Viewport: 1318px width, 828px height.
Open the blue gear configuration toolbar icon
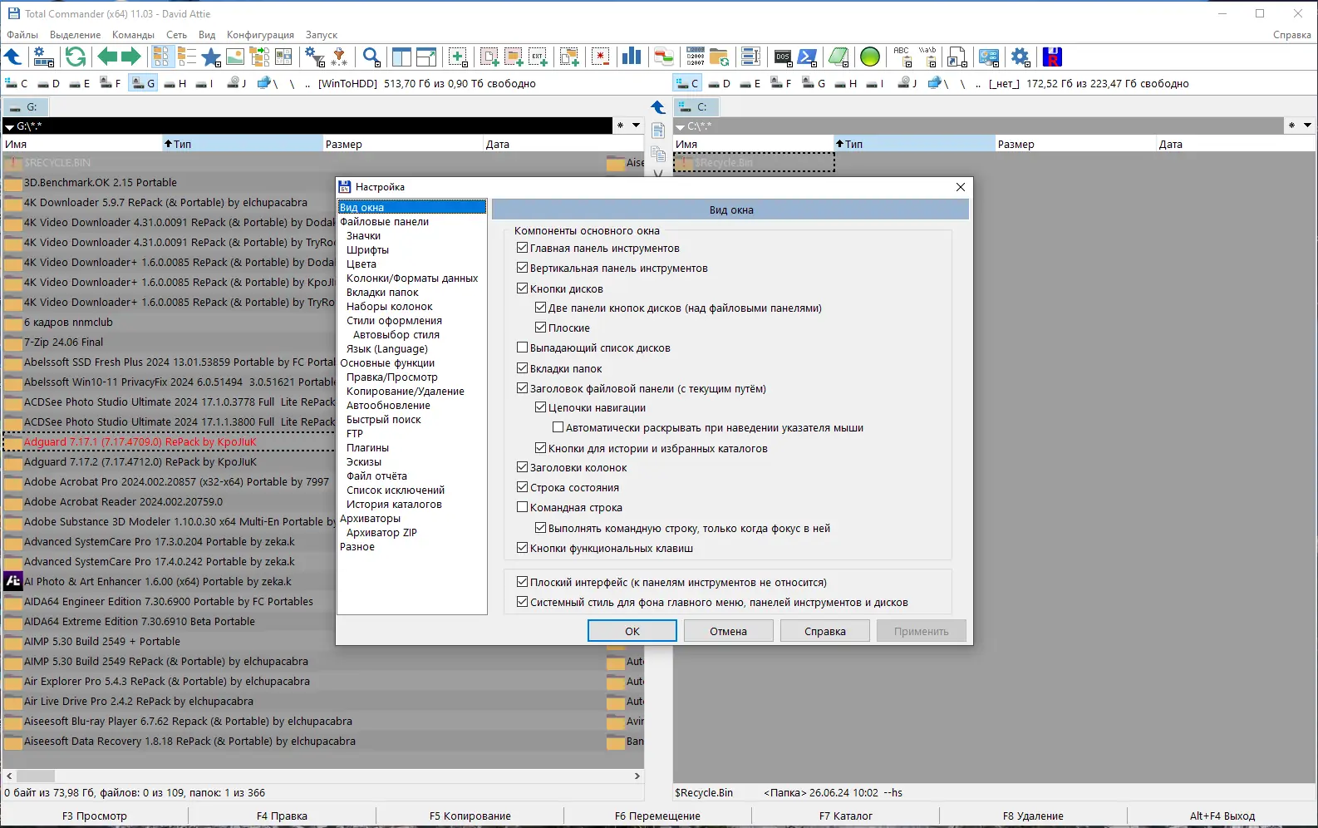(x=1020, y=57)
